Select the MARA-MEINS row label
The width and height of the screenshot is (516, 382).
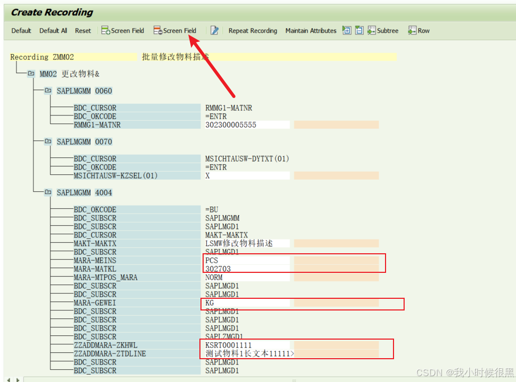pos(137,260)
